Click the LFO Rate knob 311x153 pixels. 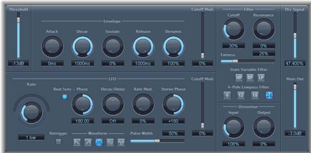click(31, 113)
